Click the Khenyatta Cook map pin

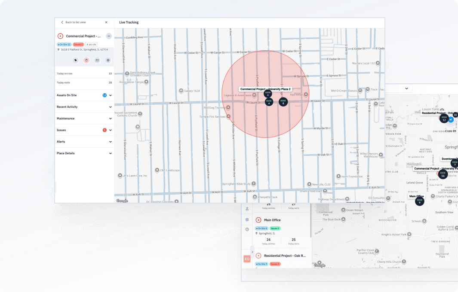click(x=255, y=197)
